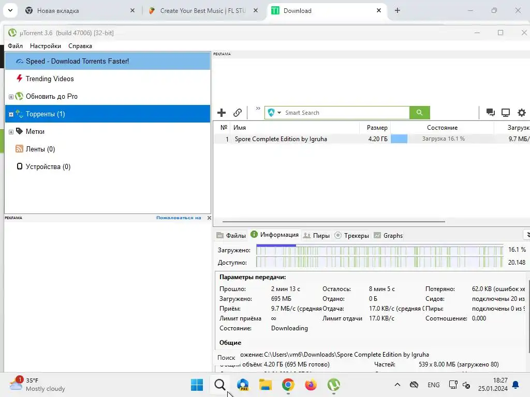This screenshot has width=530, height=397.
Task: Click the ENG language indicator
Action: [434, 385]
